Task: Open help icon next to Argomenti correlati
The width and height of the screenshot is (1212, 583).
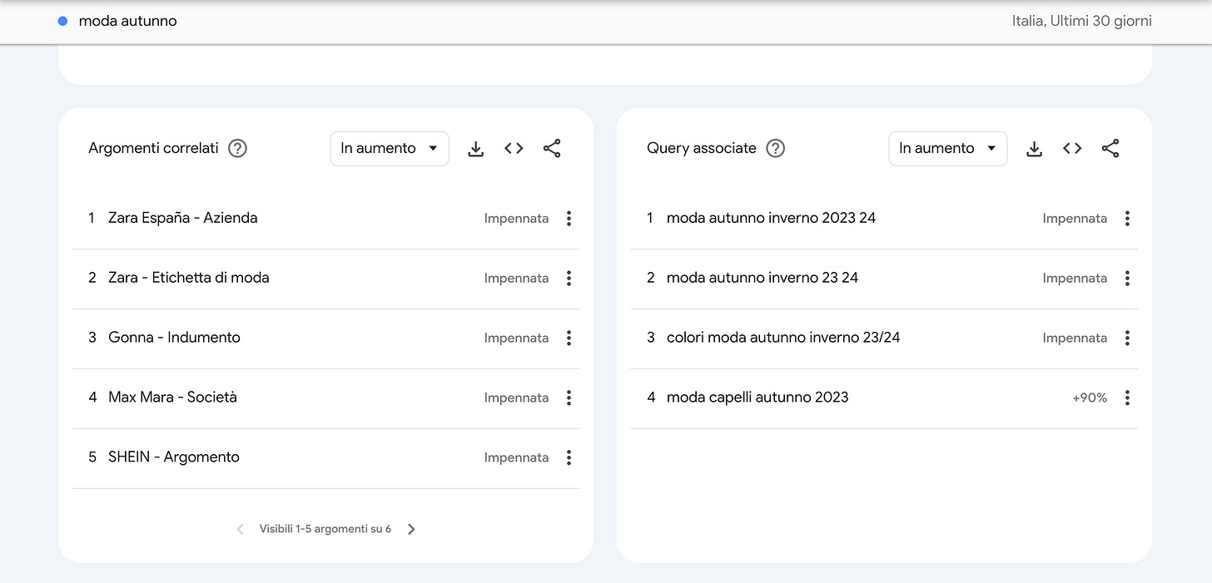Action: click(x=238, y=149)
